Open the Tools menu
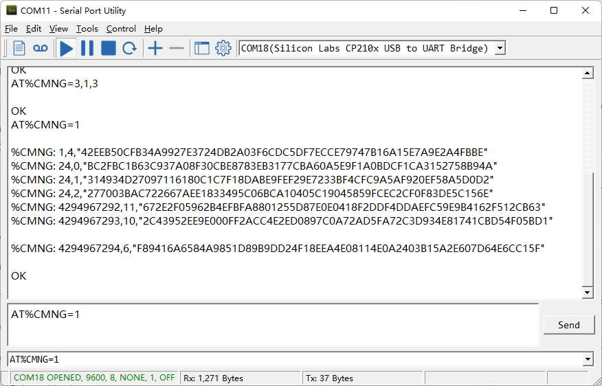This screenshot has width=602, height=386. point(87,29)
